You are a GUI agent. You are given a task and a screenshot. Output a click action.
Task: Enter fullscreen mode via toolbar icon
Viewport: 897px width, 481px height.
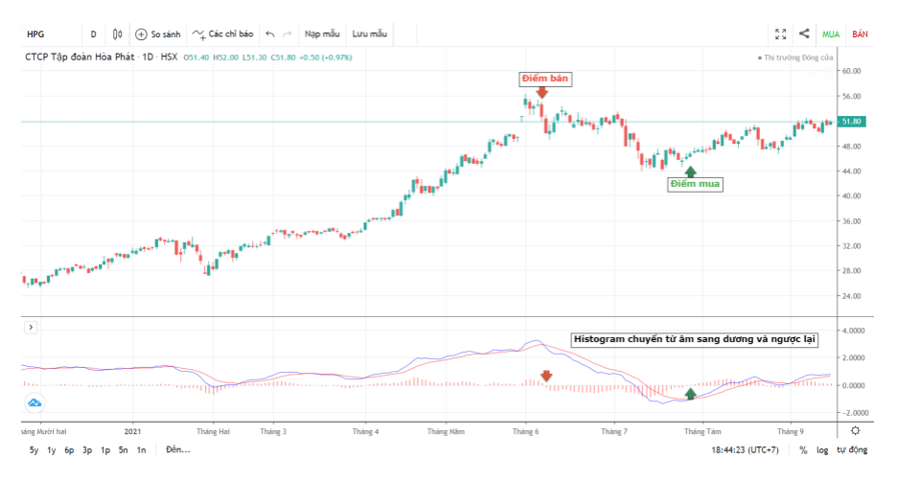tap(780, 34)
